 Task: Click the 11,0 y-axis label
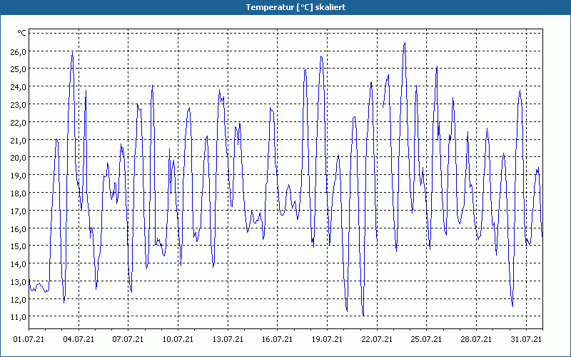pos(19,317)
